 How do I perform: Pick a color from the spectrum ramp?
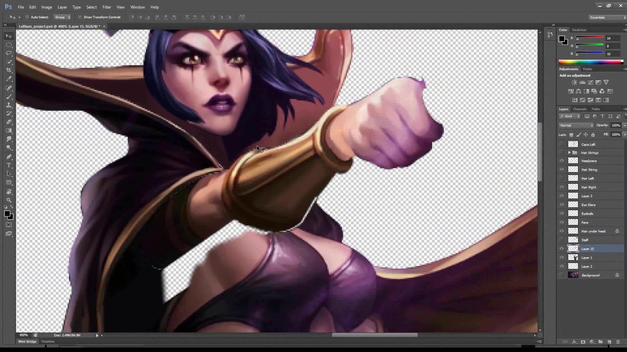tap(591, 62)
